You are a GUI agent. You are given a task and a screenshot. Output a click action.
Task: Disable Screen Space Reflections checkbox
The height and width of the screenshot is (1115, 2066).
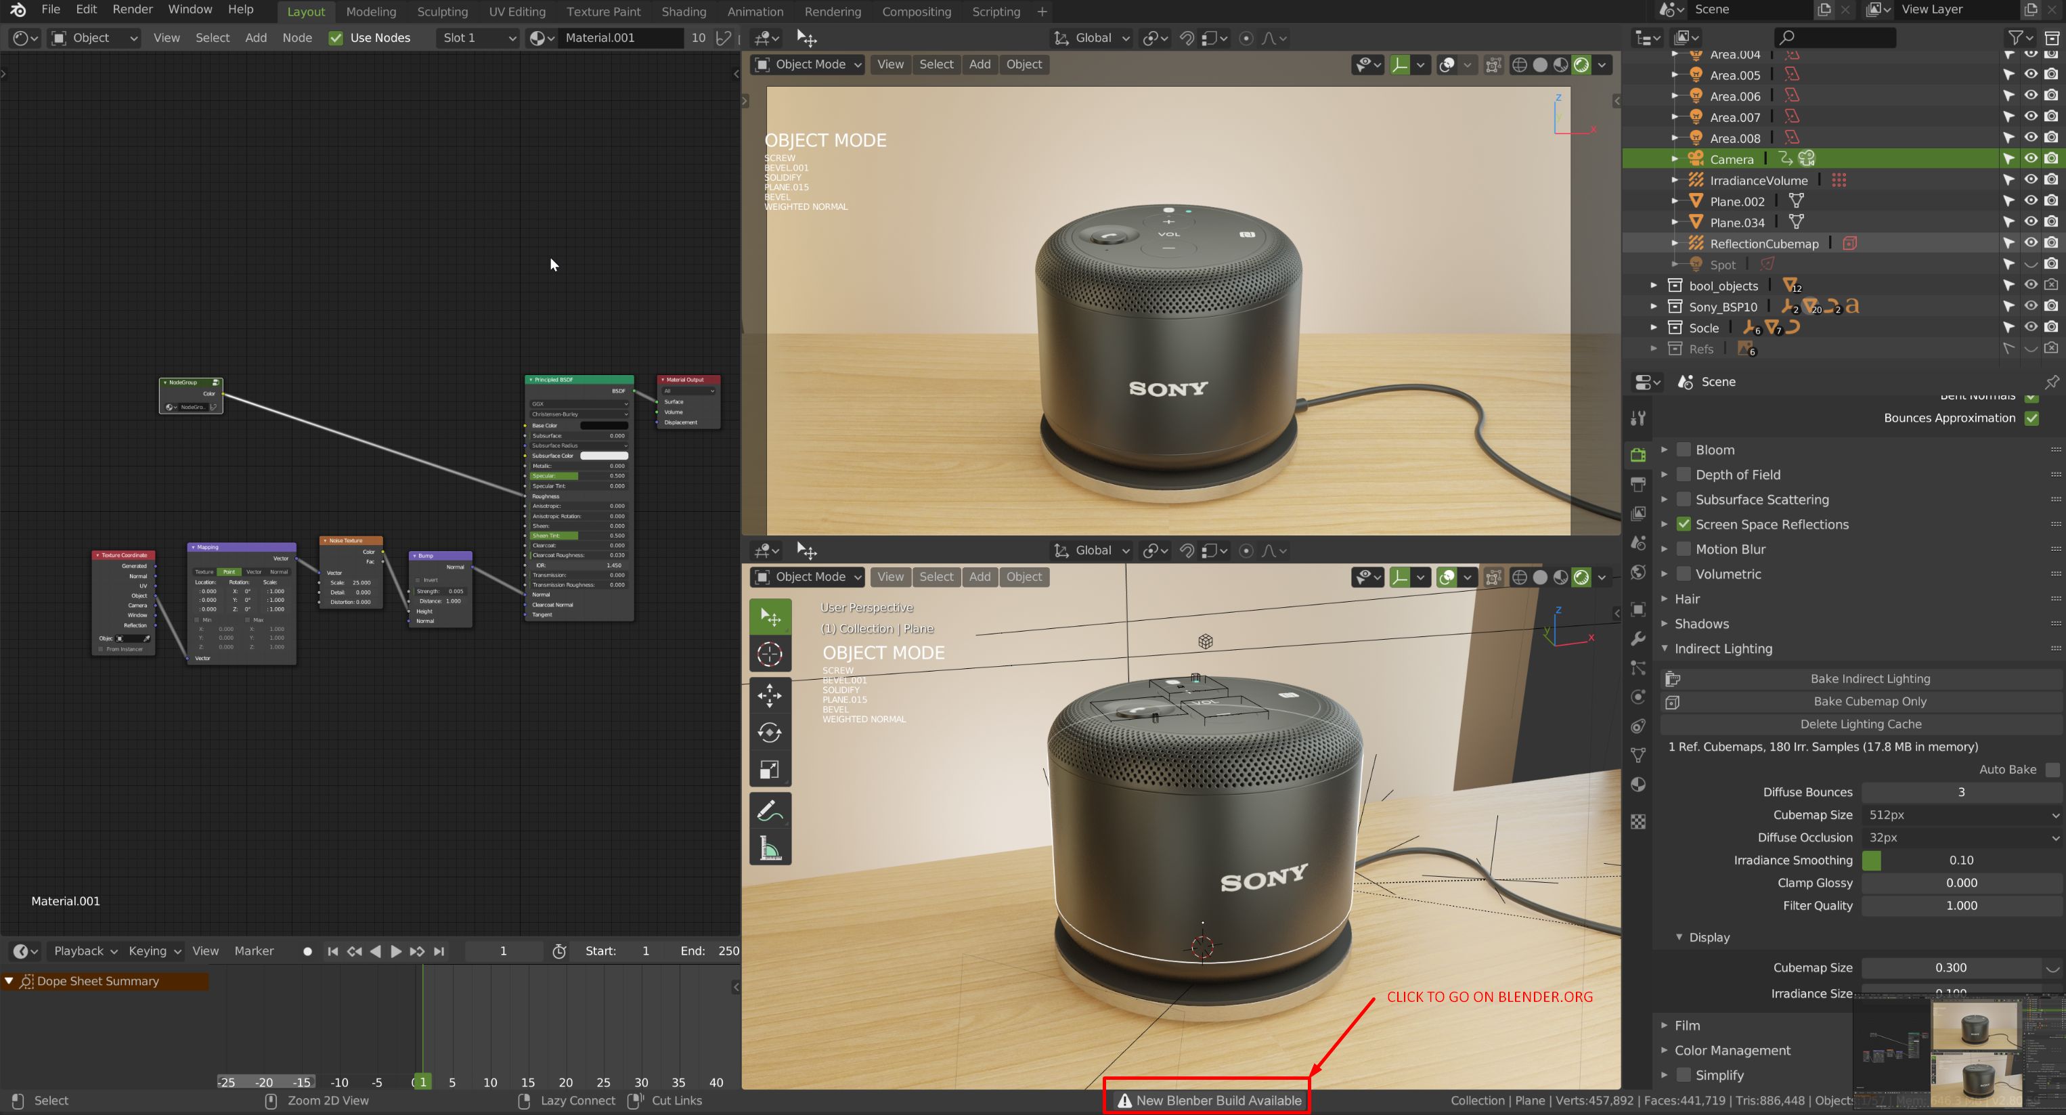(x=1684, y=525)
